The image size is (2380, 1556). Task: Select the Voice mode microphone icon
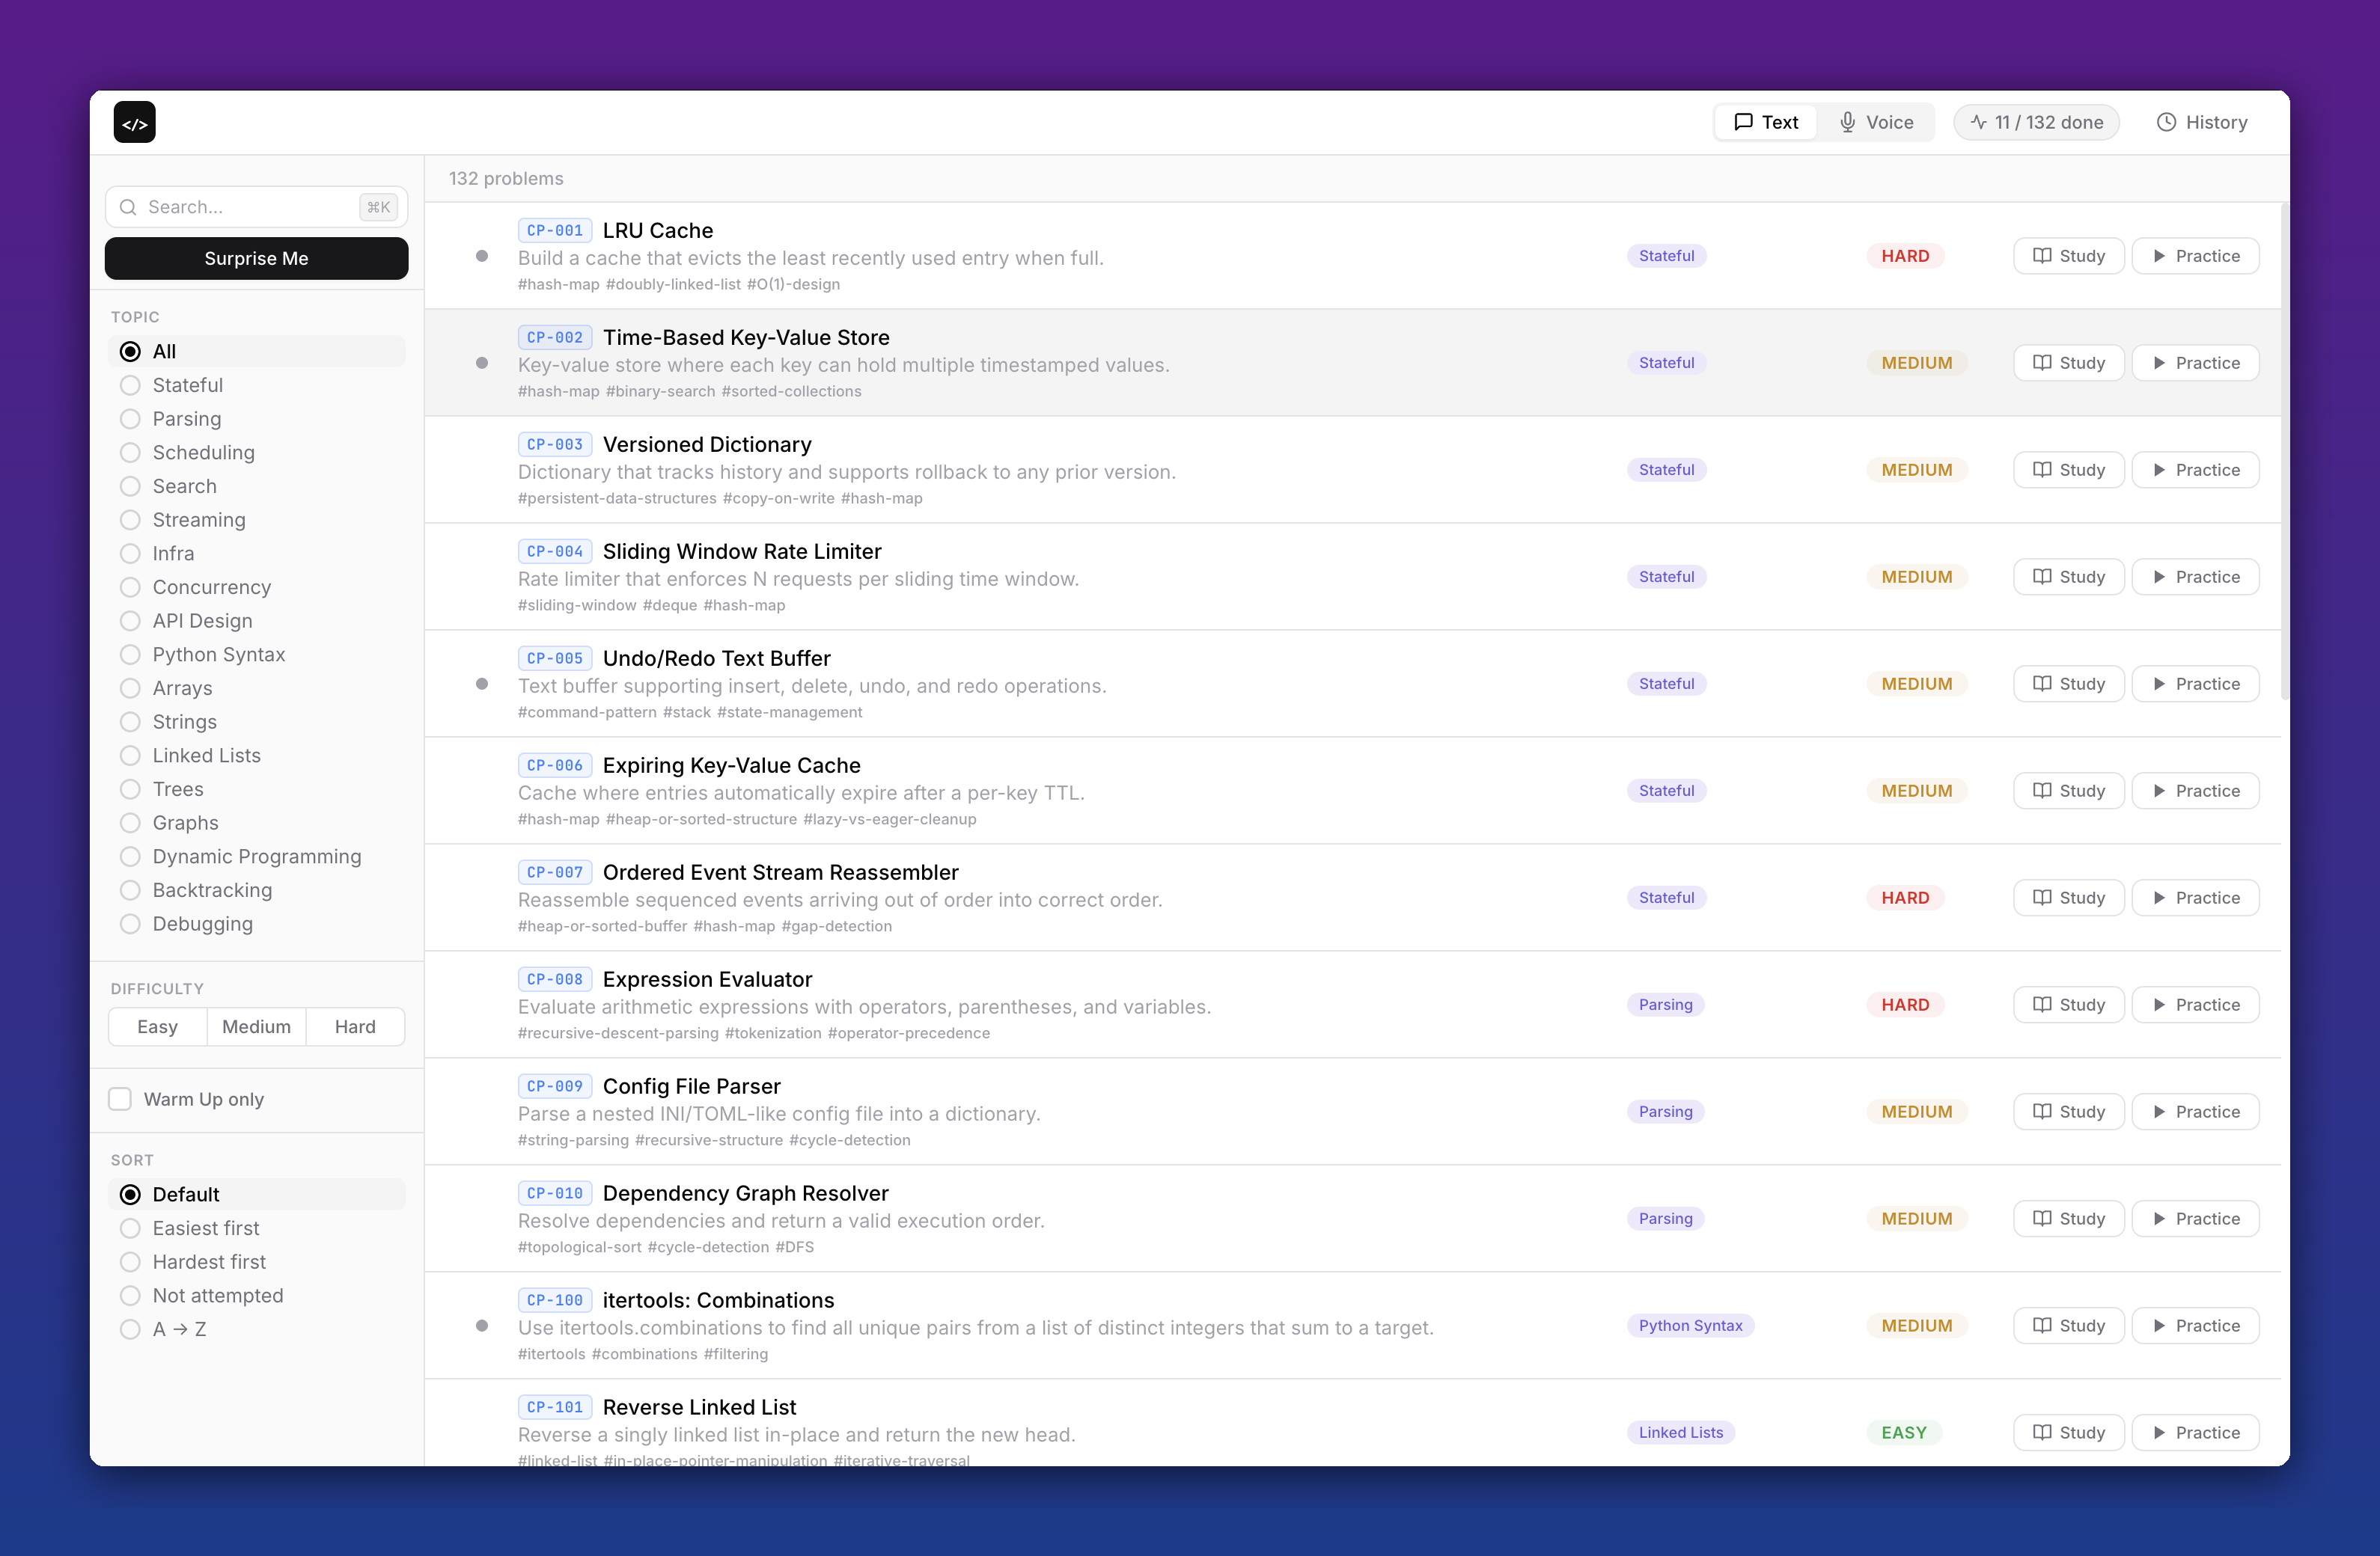[x=1846, y=122]
